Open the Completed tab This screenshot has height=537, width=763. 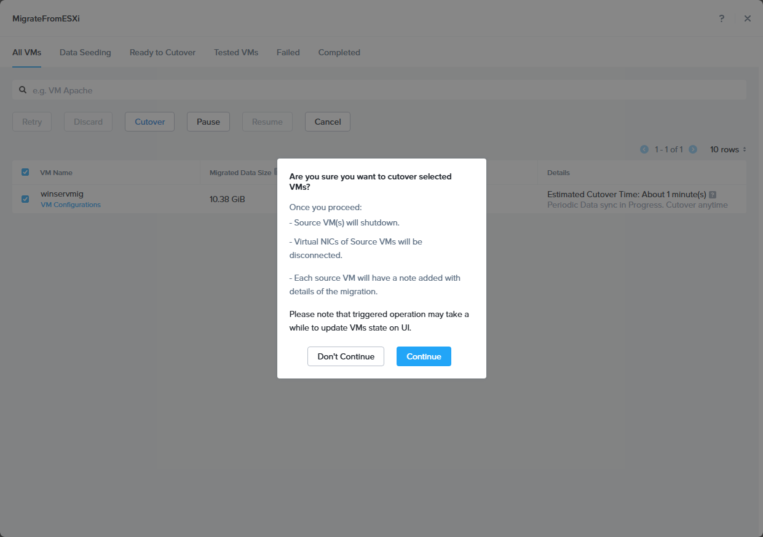(x=339, y=52)
